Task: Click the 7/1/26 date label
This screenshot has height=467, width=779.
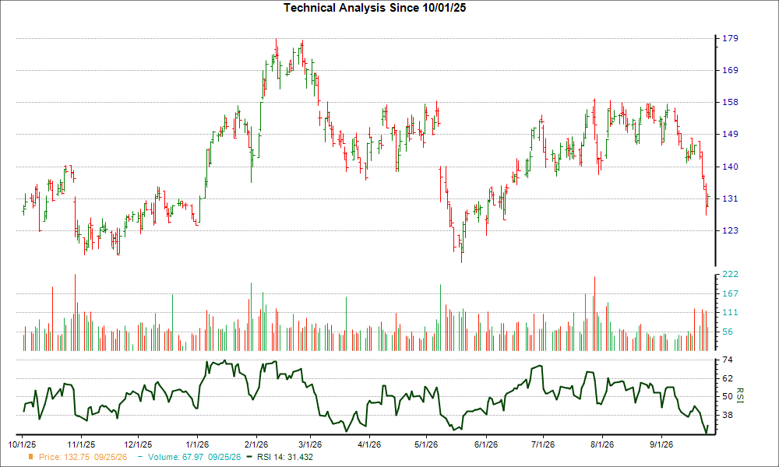Action: [x=542, y=444]
